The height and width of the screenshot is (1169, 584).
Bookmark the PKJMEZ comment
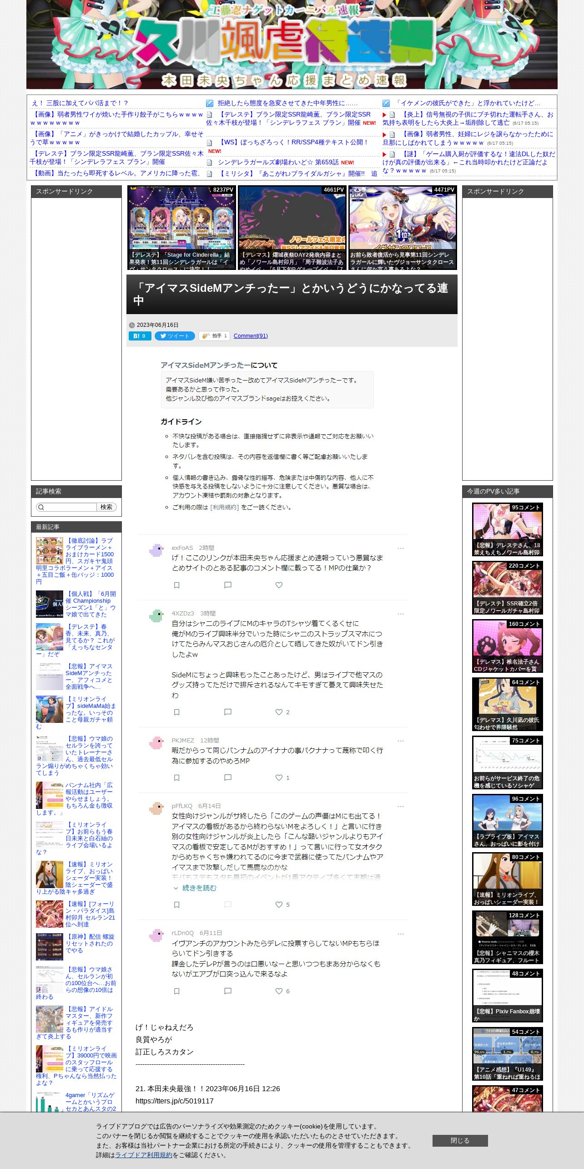(x=177, y=778)
